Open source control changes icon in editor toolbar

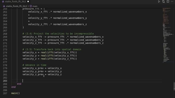[x=164, y=2]
